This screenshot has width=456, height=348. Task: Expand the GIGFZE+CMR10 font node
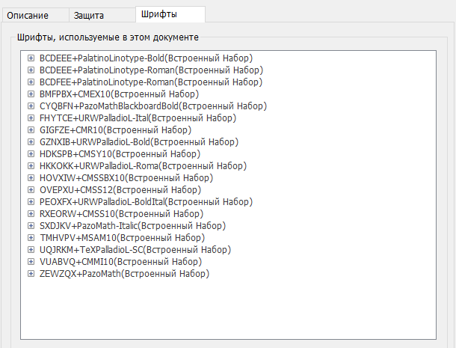[x=31, y=130]
